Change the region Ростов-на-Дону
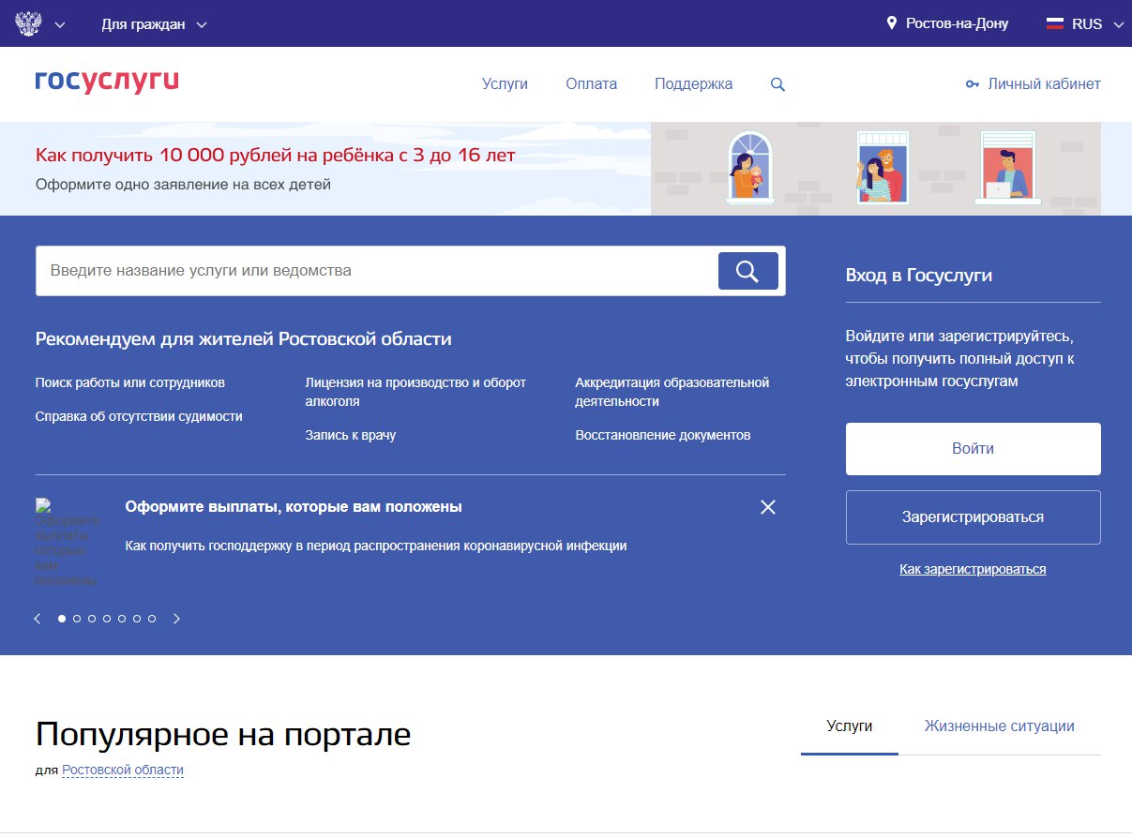This screenshot has width=1132, height=838. tap(957, 23)
